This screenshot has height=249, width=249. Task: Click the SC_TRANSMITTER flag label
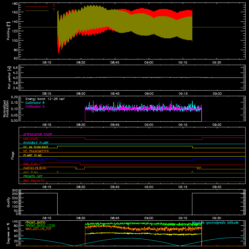36,151
